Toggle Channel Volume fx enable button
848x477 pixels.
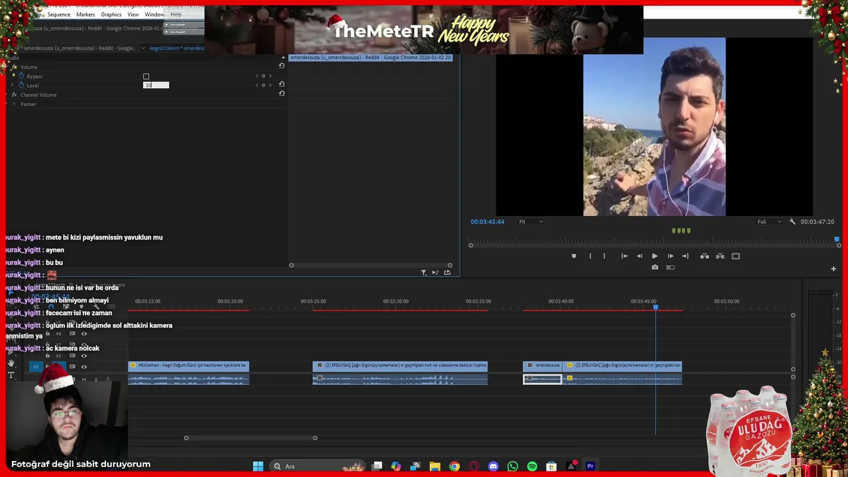(x=14, y=95)
